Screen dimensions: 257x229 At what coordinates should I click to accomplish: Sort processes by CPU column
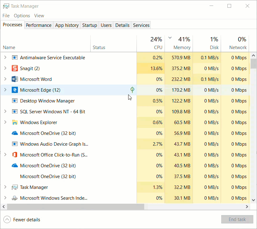coord(151,44)
